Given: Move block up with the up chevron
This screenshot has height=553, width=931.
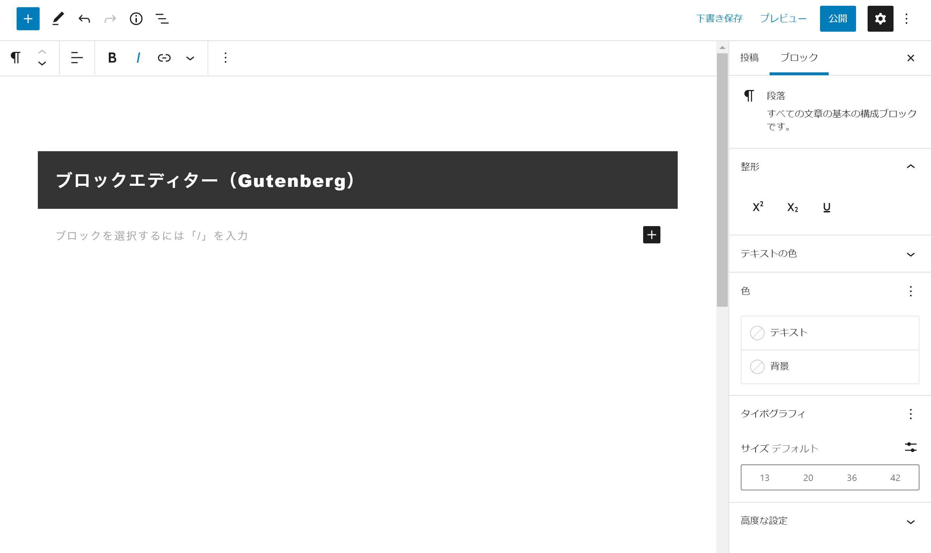Looking at the screenshot, I should point(42,52).
